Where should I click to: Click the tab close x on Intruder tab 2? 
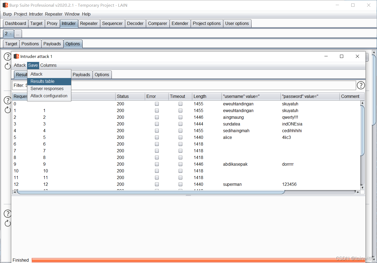(x=11, y=34)
